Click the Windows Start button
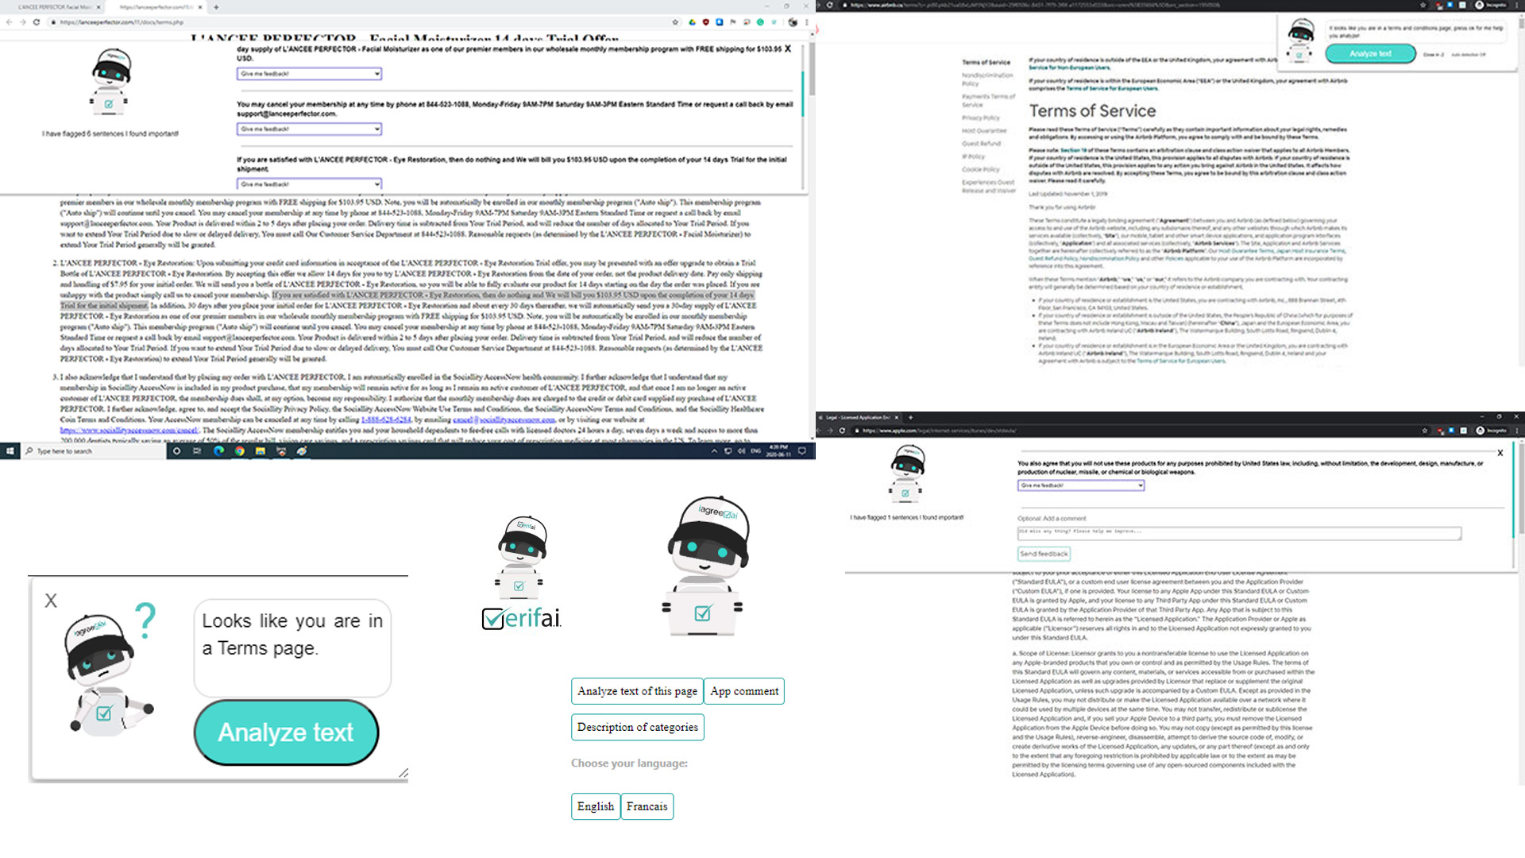1525x858 pixels. [x=10, y=451]
